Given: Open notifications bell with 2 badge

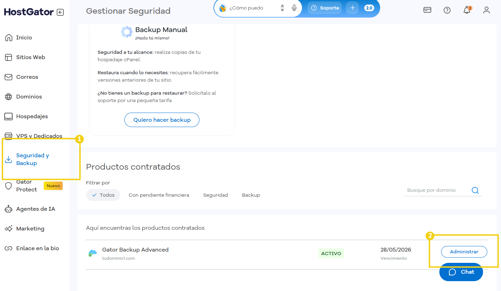Looking at the screenshot, I should click(x=467, y=10).
